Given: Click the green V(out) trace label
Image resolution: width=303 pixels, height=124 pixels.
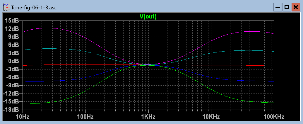Looking at the screenshot, I should [148, 17].
